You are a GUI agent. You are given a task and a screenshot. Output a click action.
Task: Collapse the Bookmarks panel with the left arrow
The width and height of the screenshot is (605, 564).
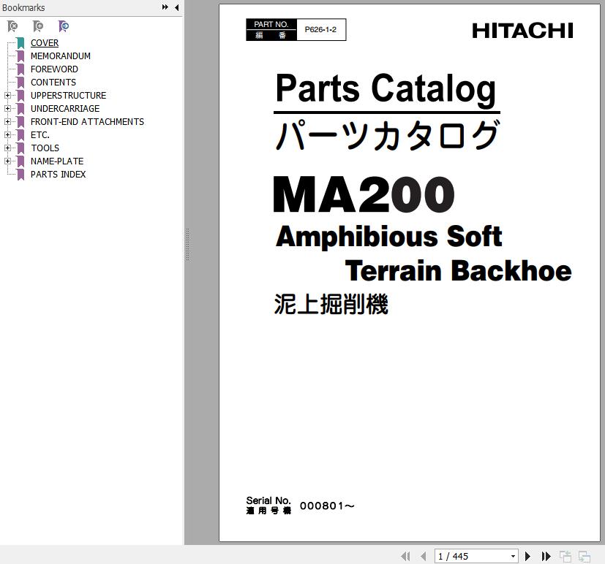coord(177,7)
